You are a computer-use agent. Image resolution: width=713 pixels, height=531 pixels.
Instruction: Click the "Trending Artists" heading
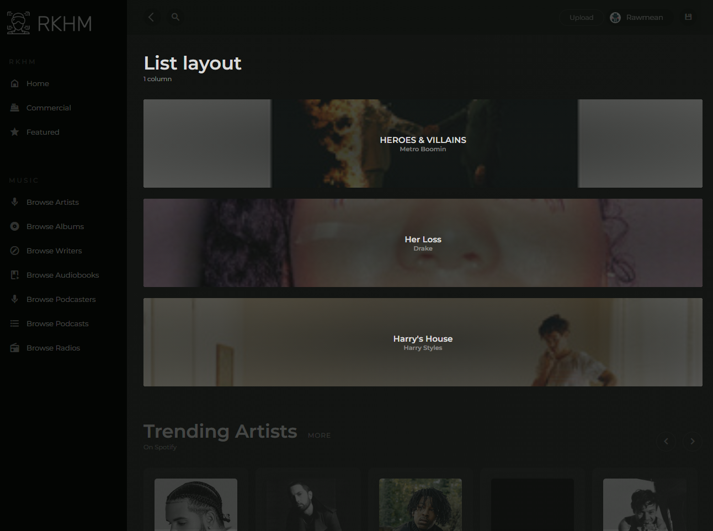coord(220,431)
